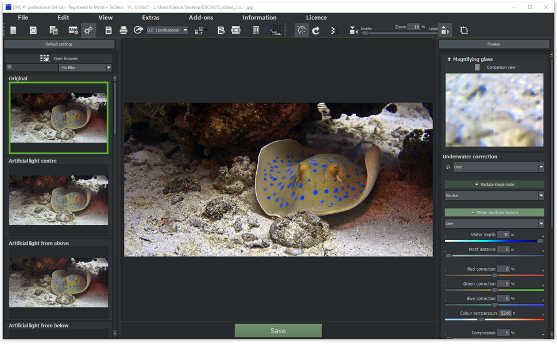Image resolution: width=557 pixels, height=344 pixels.
Task: Expand the Reduce image noise section
Action: pos(494,185)
